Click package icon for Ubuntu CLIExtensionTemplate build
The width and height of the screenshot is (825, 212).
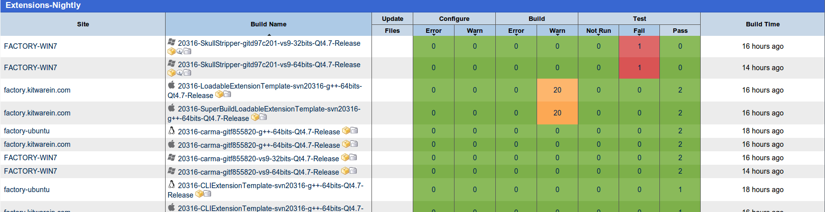(x=199, y=194)
